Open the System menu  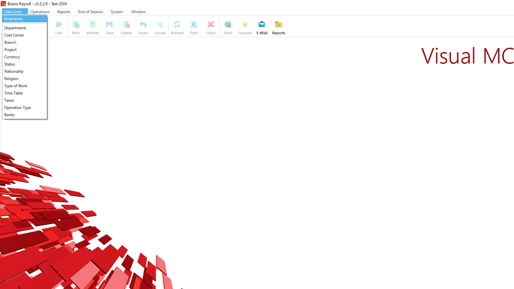click(117, 12)
